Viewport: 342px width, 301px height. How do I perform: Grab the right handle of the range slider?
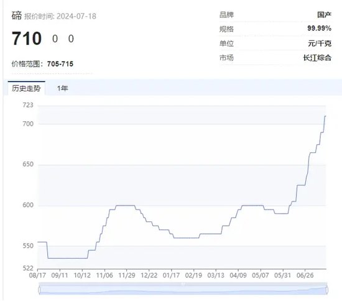tap(327, 290)
